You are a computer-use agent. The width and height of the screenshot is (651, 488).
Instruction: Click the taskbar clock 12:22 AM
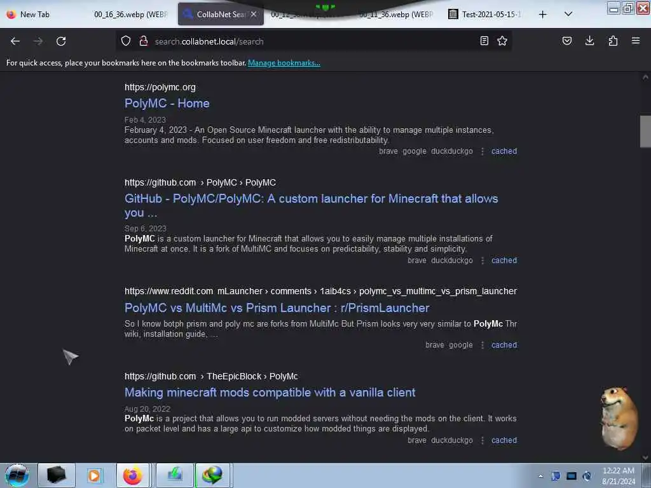(x=618, y=476)
